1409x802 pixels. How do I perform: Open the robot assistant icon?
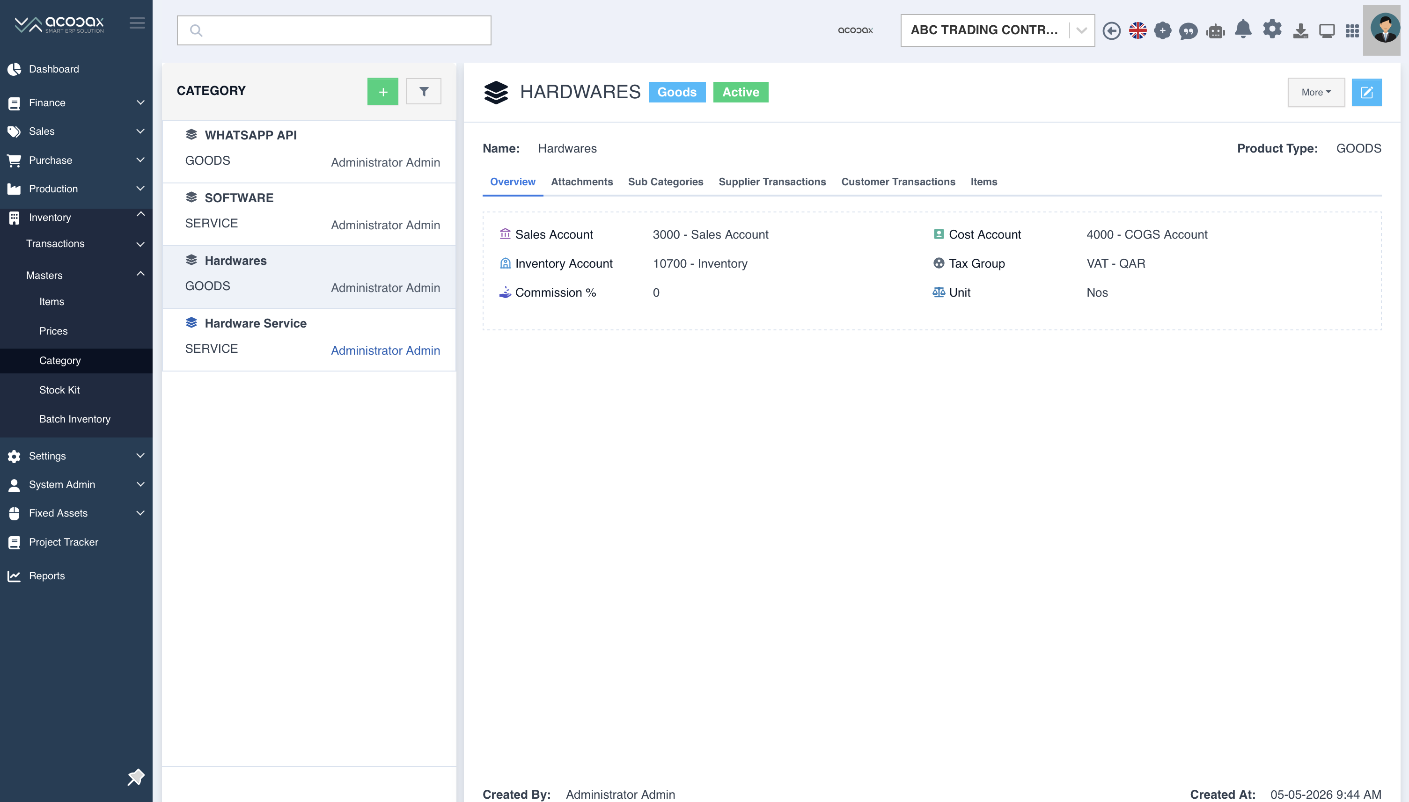click(x=1215, y=31)
